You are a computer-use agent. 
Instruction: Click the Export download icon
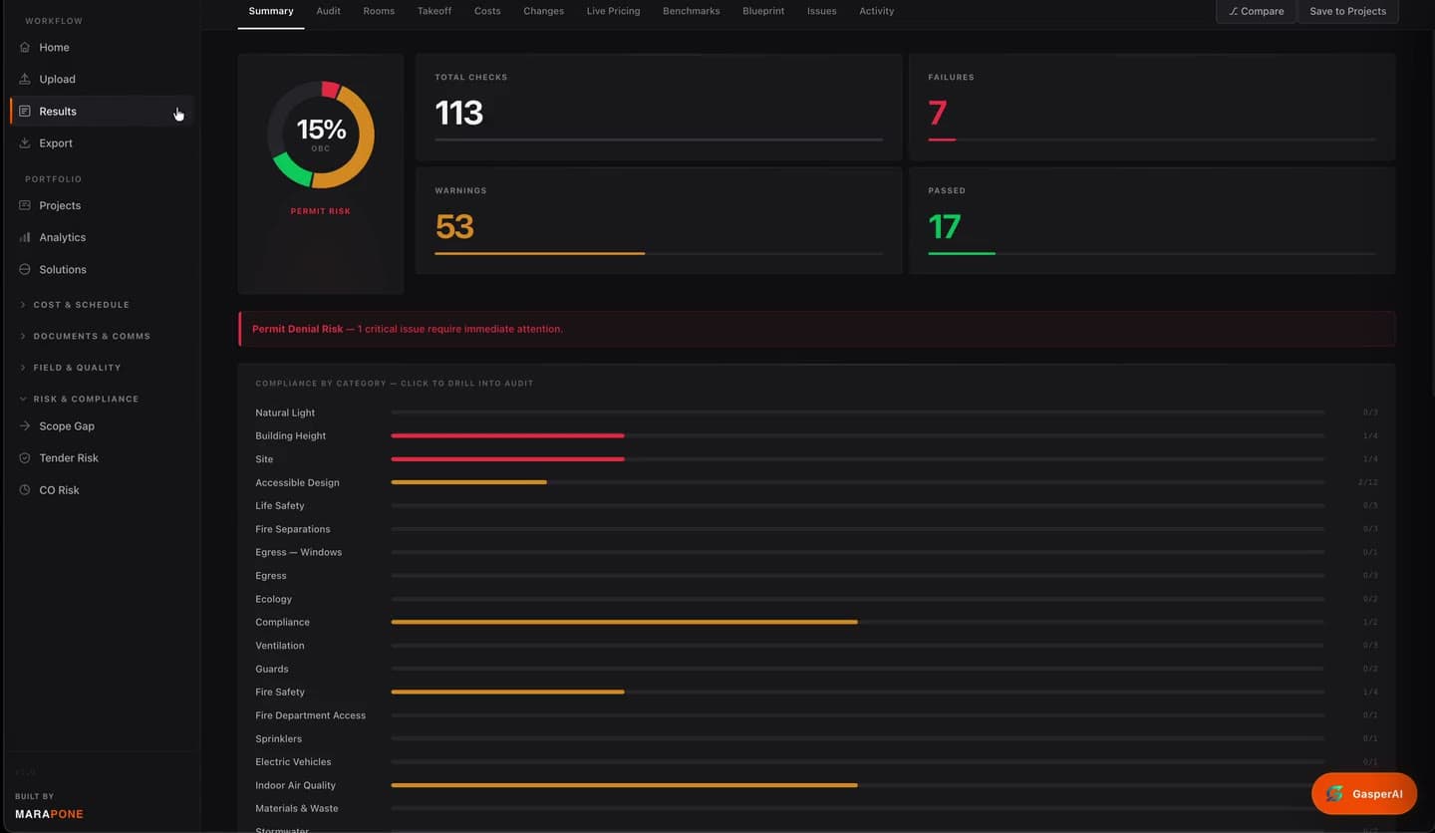coord(25,142)
